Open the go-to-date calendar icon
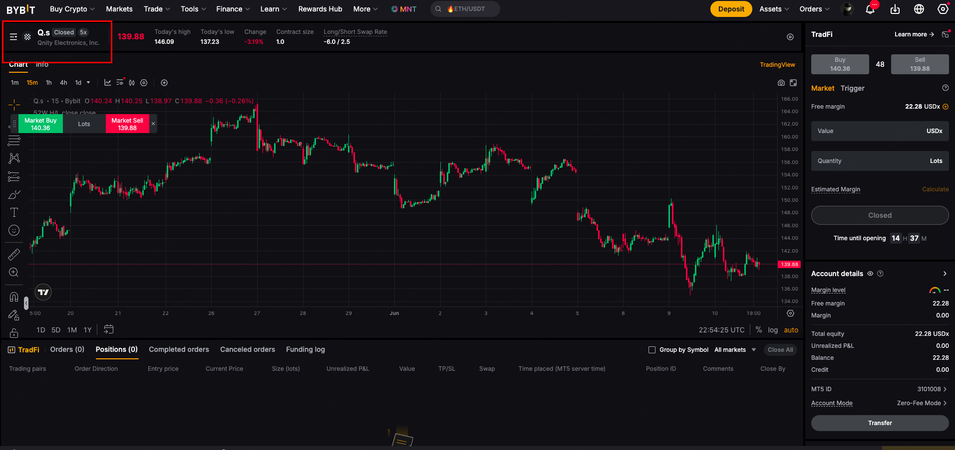 pyautogui.click(x=109, y=329)
